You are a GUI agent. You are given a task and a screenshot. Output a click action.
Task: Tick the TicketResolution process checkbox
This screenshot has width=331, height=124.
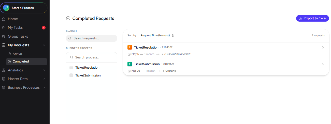(71, 68)
